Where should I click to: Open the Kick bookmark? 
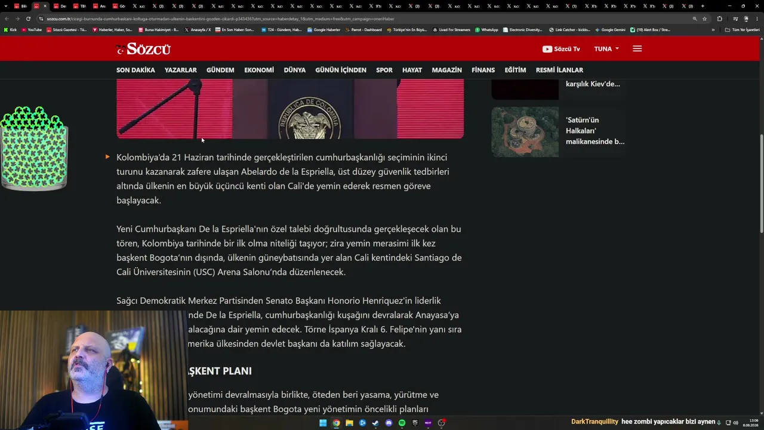[10, 29]
